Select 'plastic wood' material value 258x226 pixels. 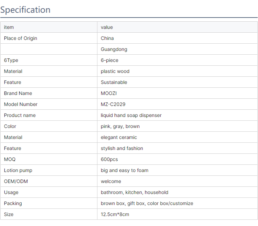[115, 71]
